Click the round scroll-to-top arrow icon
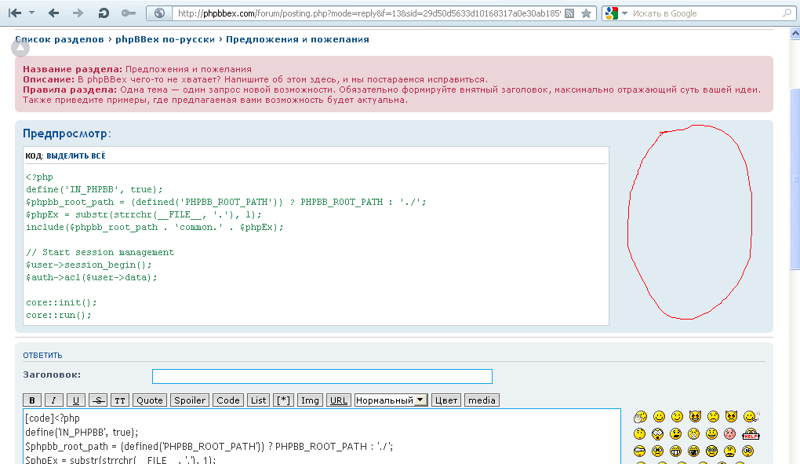This screenshot has height=464, width=800. (20, 48)
